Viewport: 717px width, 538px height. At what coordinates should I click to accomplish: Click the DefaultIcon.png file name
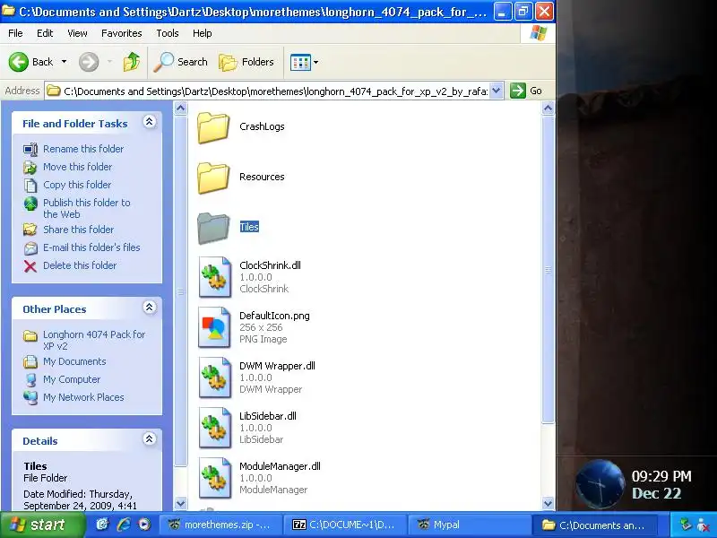274,316
